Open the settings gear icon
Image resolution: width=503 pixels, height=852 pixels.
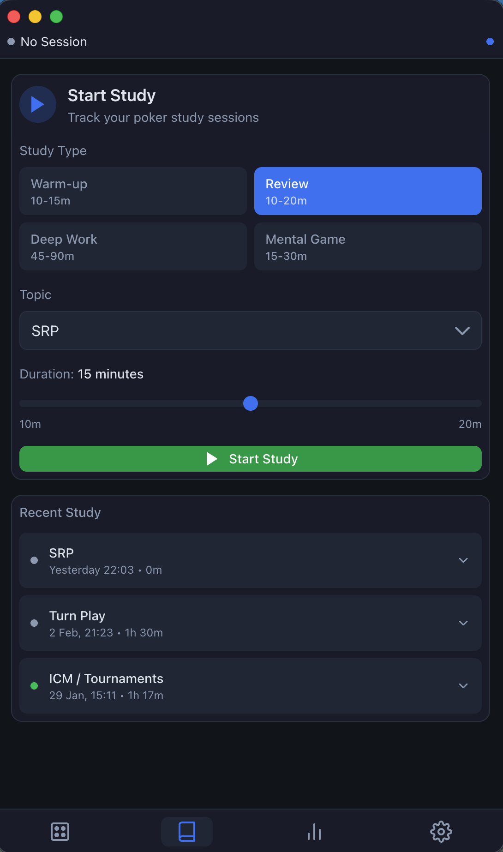tap(441, 832)
